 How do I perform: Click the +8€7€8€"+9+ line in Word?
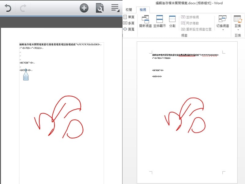pyautogui.click(x=158, y=71)
